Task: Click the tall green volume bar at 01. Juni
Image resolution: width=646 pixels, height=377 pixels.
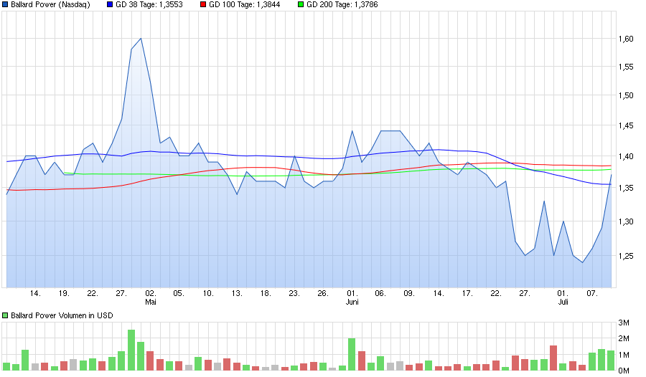Action: (x=352, y=354)
